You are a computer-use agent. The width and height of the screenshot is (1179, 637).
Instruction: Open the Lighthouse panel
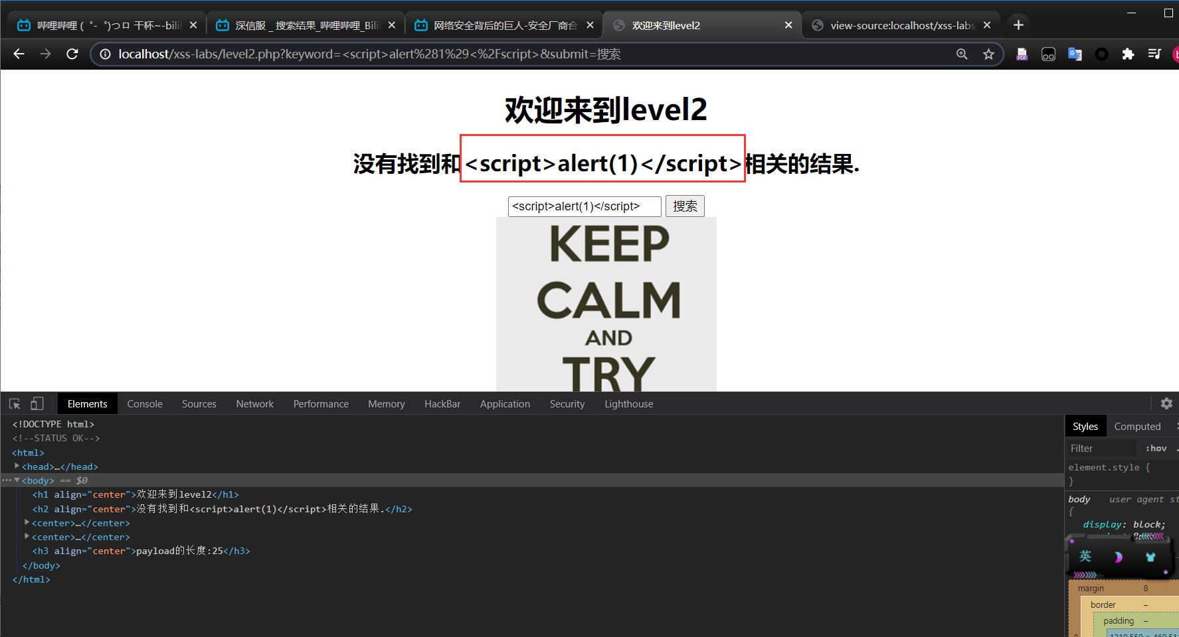[x=628, y=403]
